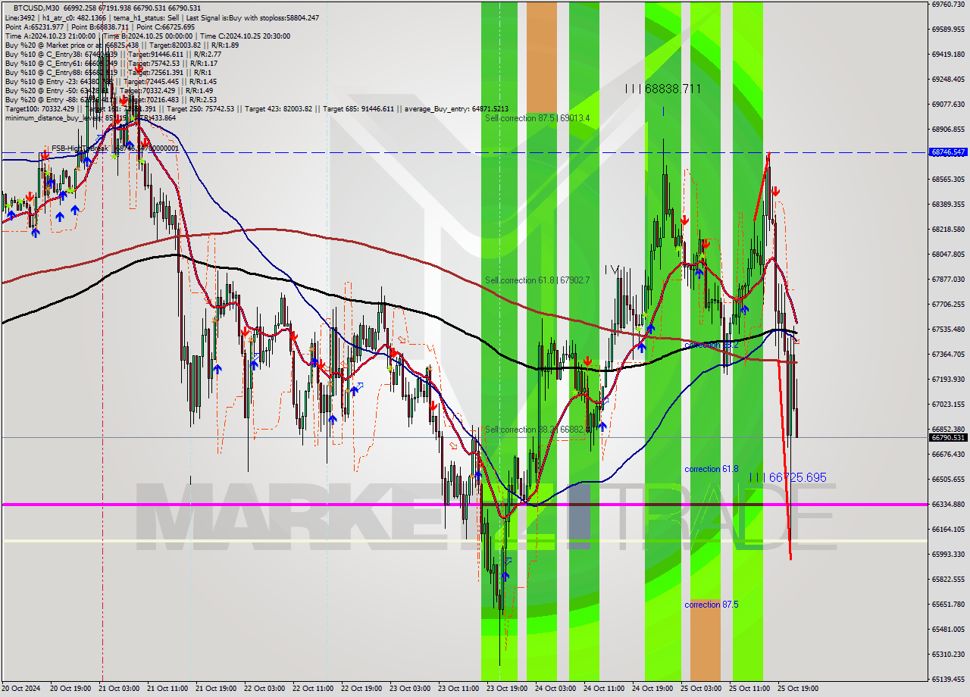Click the '| | | 68838.711' wave label
Viewport: 970px width, 697px height.
click(x=663, y=89)
